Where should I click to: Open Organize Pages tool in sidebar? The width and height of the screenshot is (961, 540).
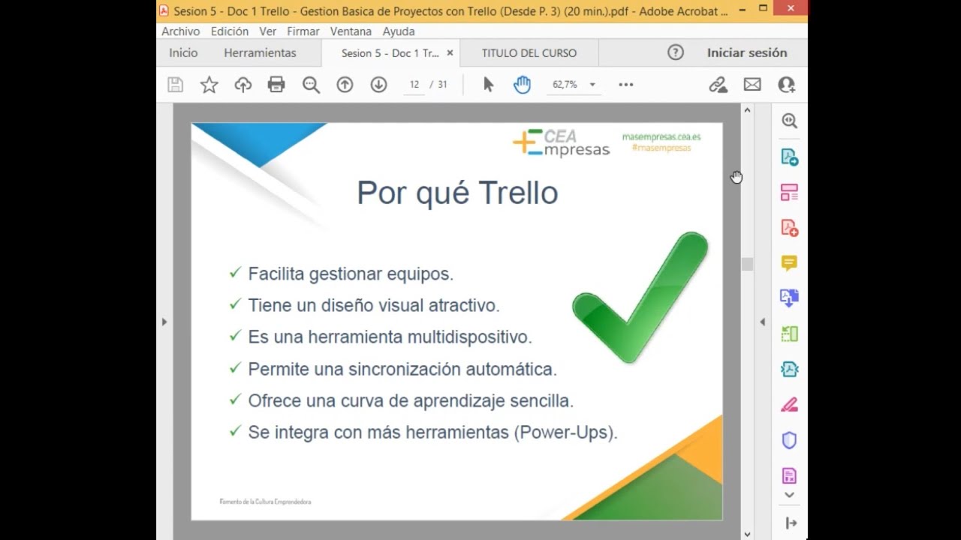click(789, 192)
